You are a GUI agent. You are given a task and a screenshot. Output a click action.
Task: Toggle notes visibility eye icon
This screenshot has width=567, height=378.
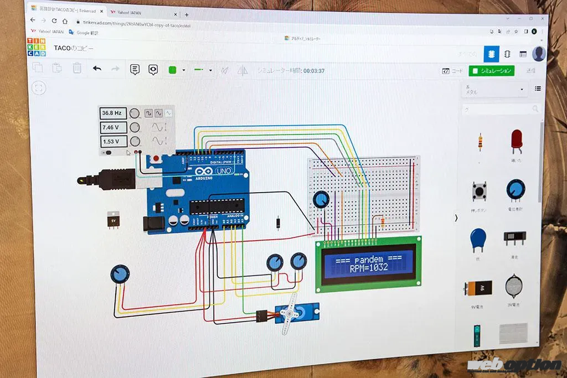click(153, 69)
